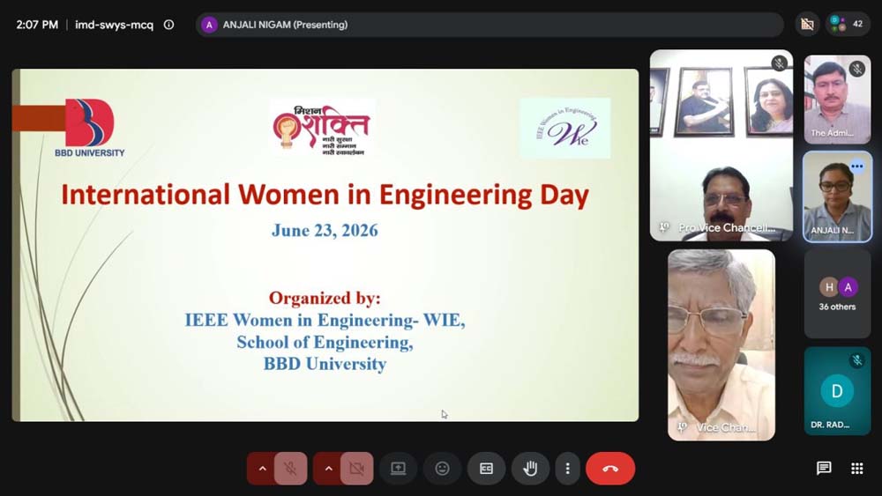Leave the call with red hang-up button
The height and width of the screenshot is (496, 882).
point(610,469)
